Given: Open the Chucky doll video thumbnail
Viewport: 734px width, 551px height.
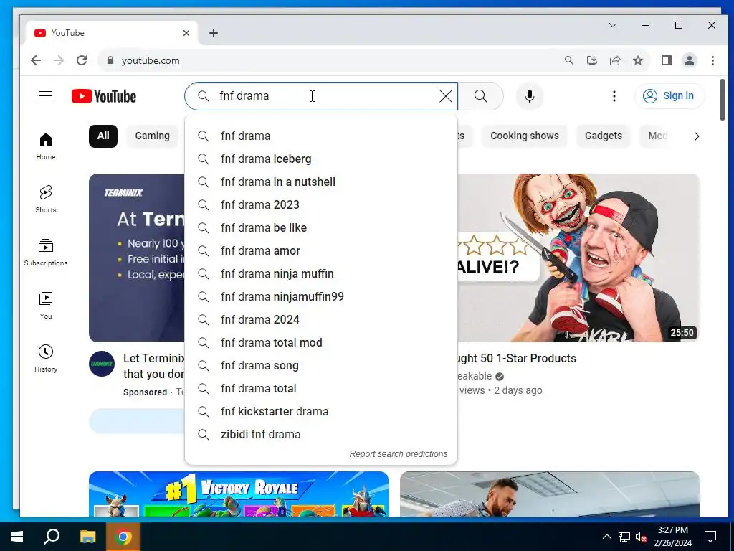Looking at the screenshot, I should [578, 258].
